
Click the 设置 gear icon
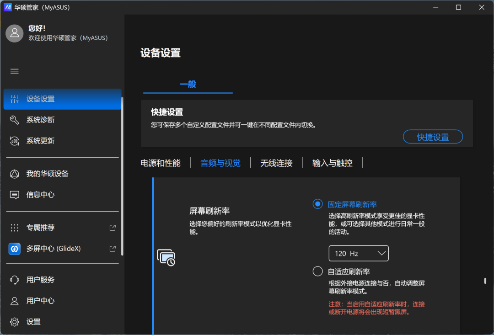tap(15, 322)
